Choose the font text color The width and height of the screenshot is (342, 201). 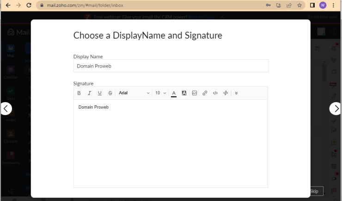tap(174, 93)
